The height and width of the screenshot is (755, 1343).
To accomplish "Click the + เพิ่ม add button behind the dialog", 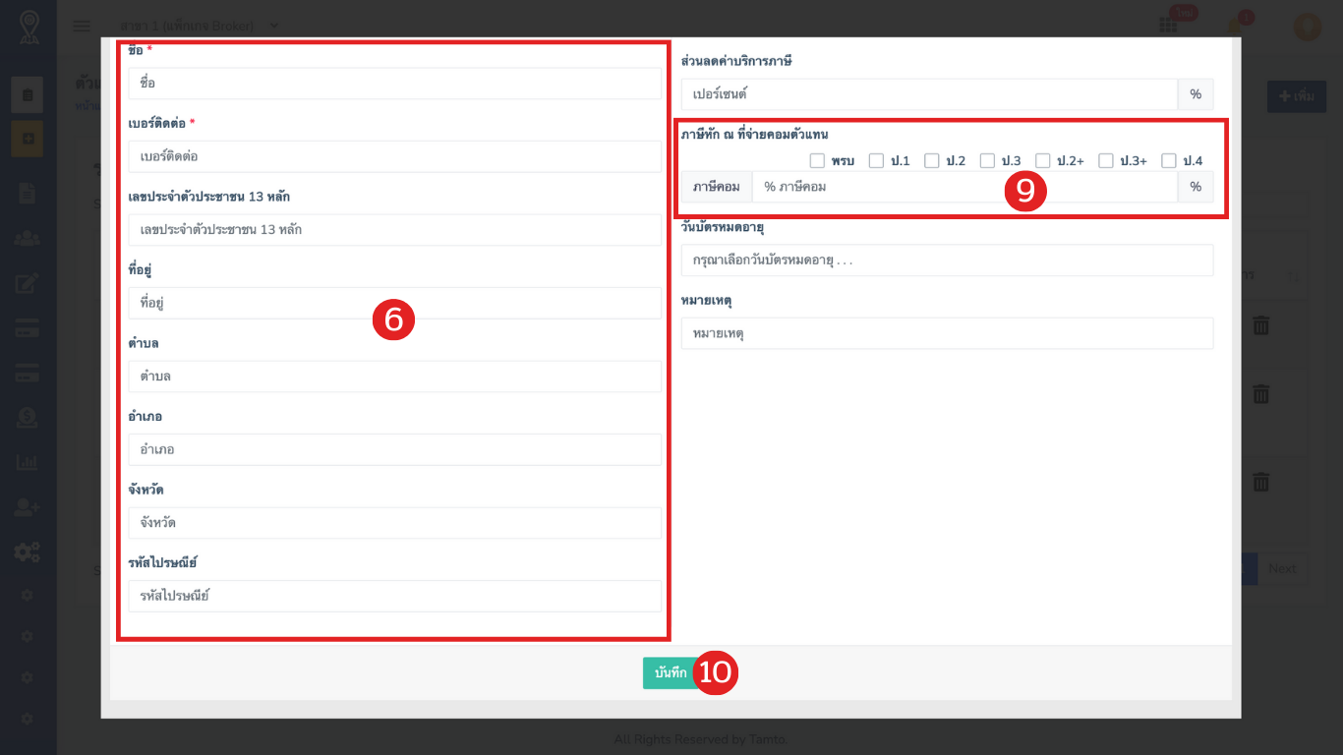I will (1297, 96).
